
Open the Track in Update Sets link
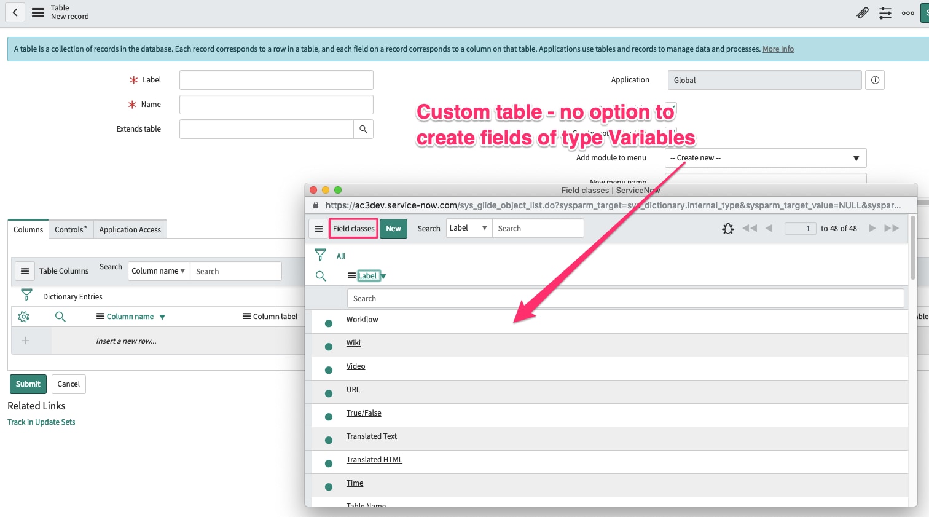pos(41,422)
